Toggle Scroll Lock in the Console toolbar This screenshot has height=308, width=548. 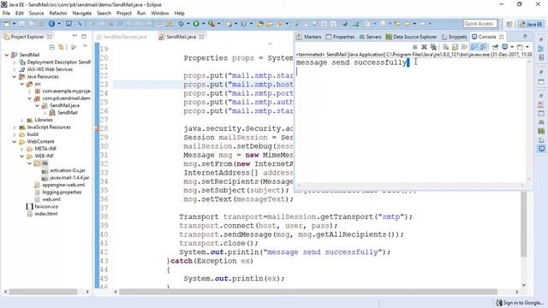(x=455, y=47)
